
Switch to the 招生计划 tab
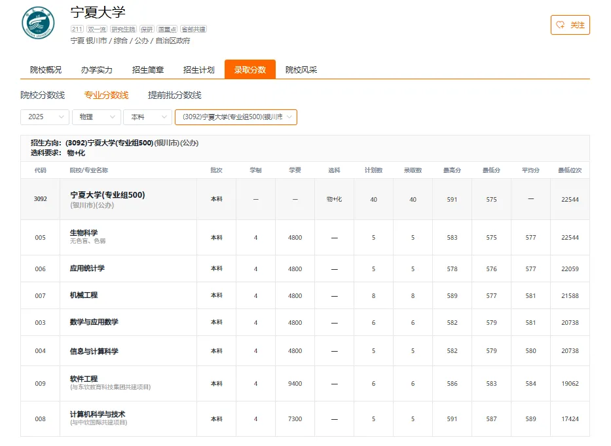(x=198, y=70)
